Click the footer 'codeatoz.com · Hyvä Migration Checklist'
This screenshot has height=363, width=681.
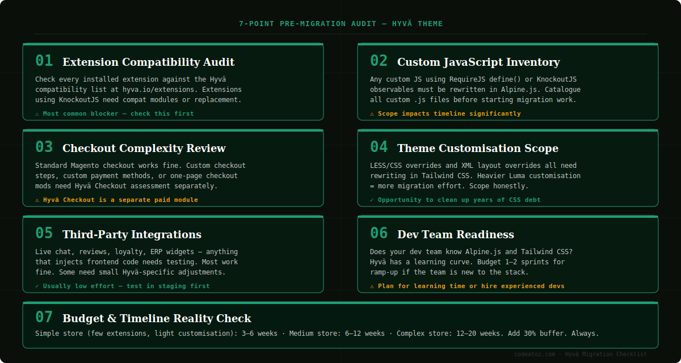[x=581, y=354]
